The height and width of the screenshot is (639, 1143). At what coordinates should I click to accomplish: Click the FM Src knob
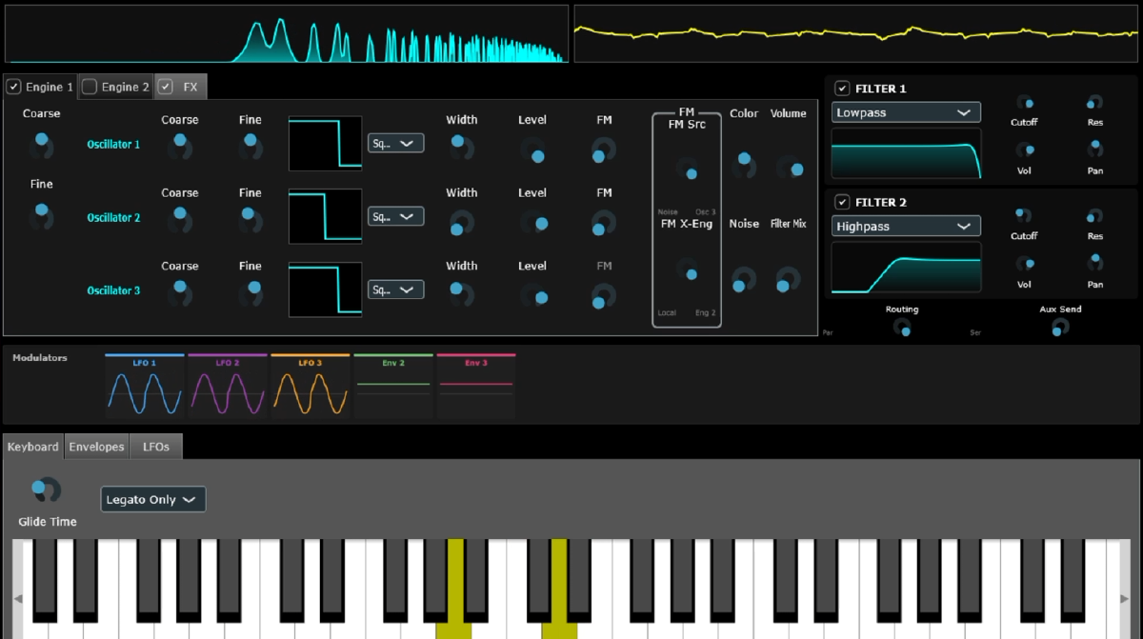687,170
